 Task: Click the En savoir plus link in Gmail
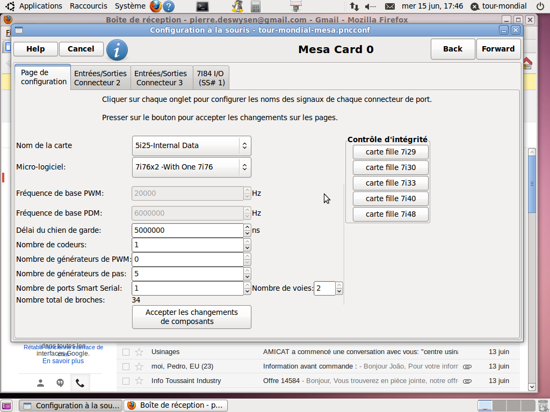coord(63,361)
